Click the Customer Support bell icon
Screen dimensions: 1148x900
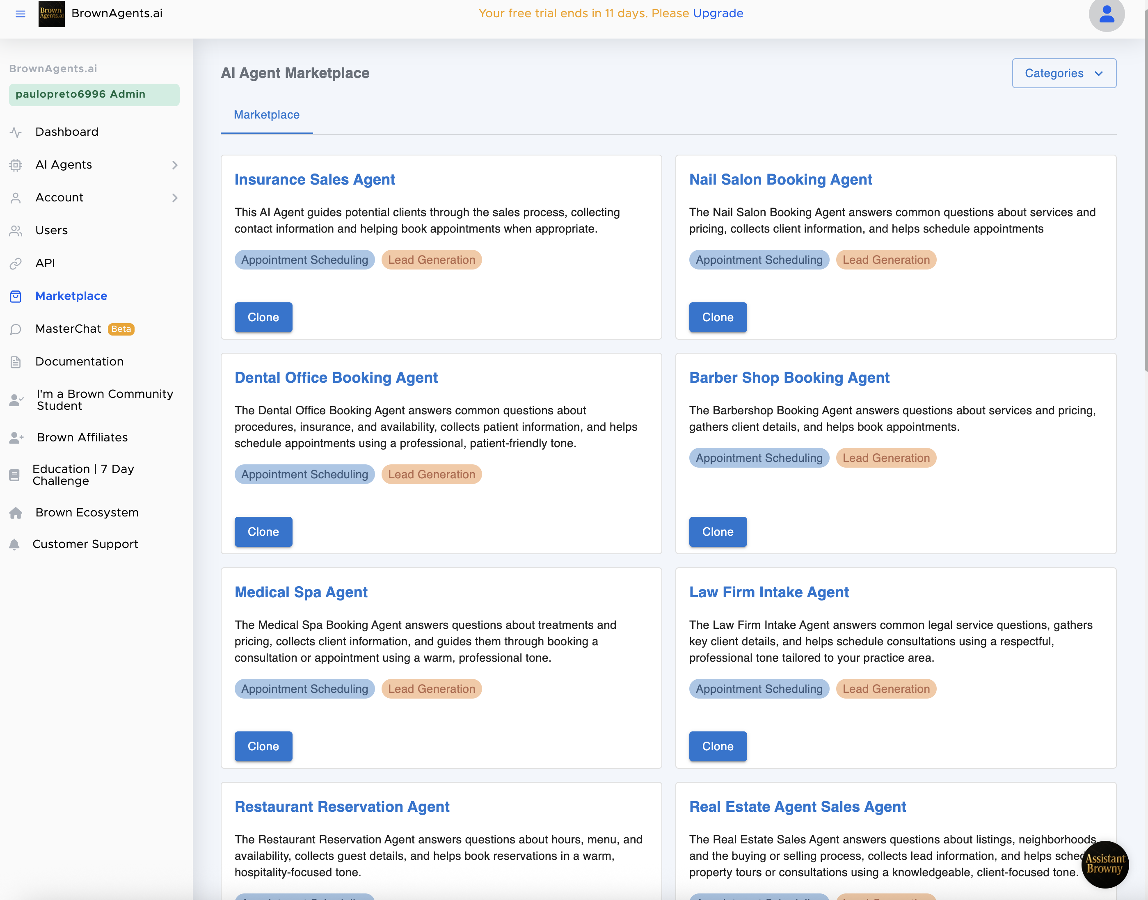coord(15,544)
